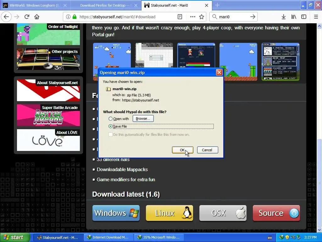322x242 pixels.
Task: Switch to the WinWorld Windows Longhorn tab
Action: [35, 5]
